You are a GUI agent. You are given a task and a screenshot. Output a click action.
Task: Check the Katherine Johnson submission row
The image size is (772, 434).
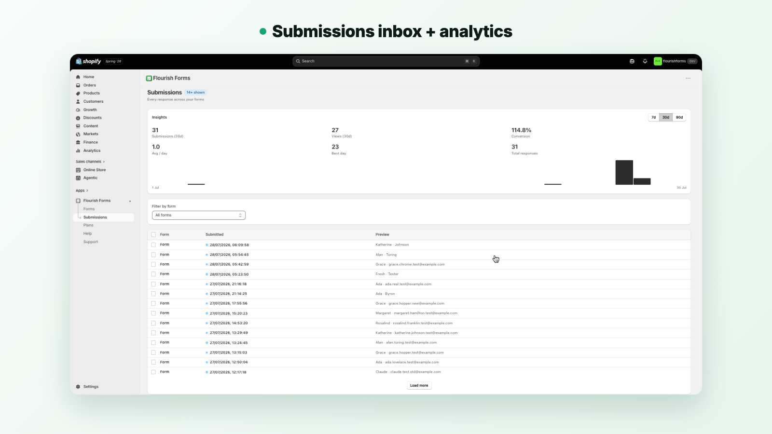coord(153,244)
